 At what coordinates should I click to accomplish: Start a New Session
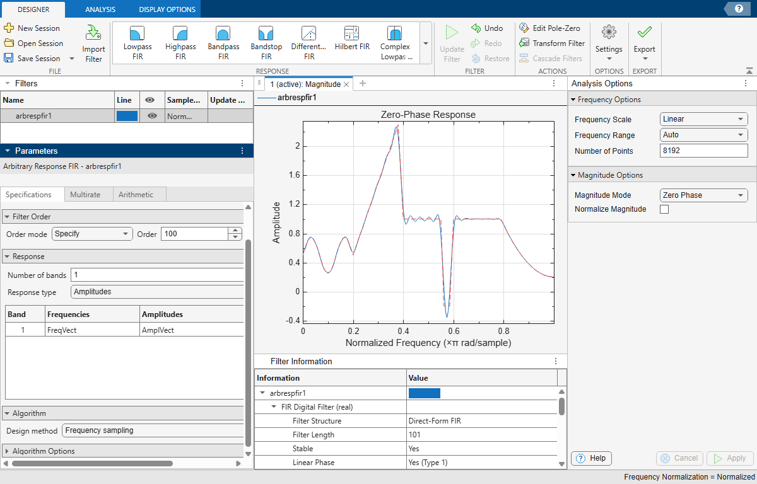pyautogui.click(x=32, y=28)
